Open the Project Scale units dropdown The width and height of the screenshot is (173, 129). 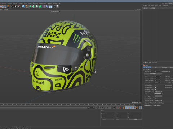166,72
